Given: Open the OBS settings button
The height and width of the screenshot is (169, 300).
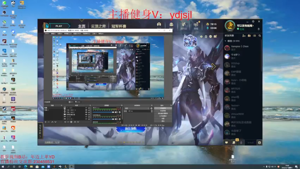Looking at the screenshot, I should point(163,118).
